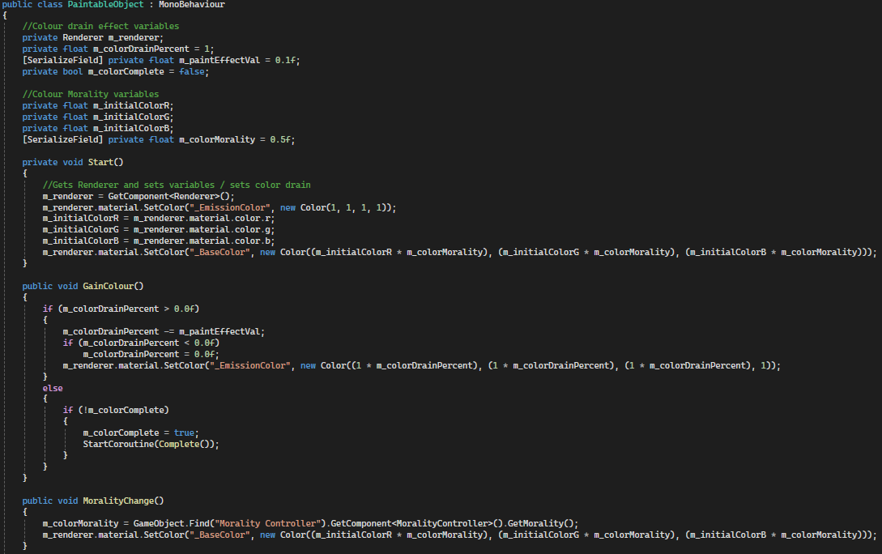Image resolution: width=882 pixels, height=554 pixels.
Task: Click "_EmissionColor" string in Start method
Action: pos(229,207)
